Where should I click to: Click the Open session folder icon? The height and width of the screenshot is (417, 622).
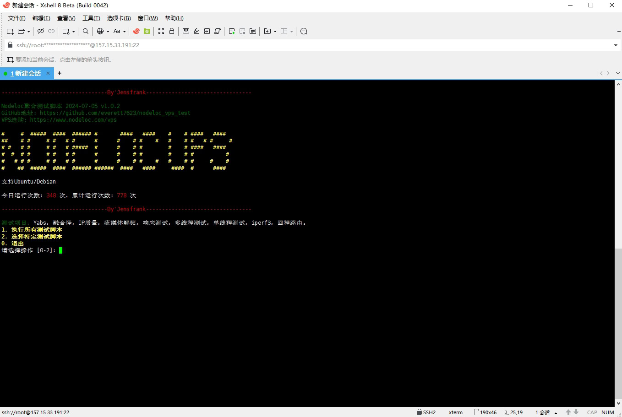click(x=21, y=31)
